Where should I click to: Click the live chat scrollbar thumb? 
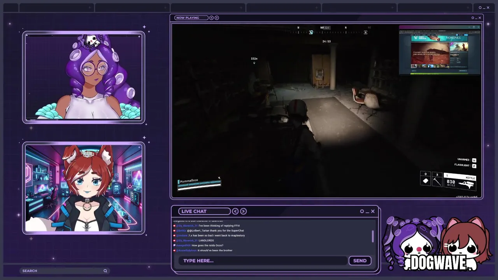tap(373, 236)
